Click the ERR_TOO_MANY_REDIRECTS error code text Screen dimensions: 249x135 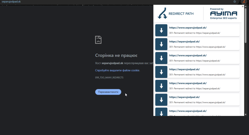(109, 78)
